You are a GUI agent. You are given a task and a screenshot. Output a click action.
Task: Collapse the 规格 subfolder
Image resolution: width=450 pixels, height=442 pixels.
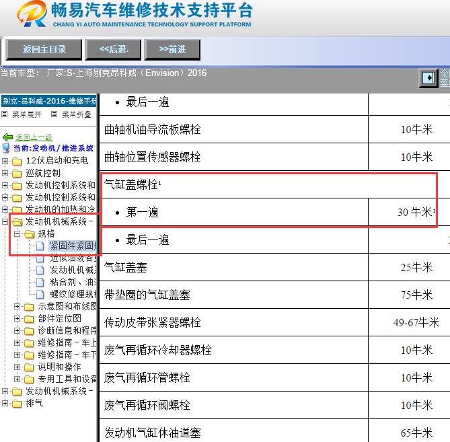click(17, 233)
